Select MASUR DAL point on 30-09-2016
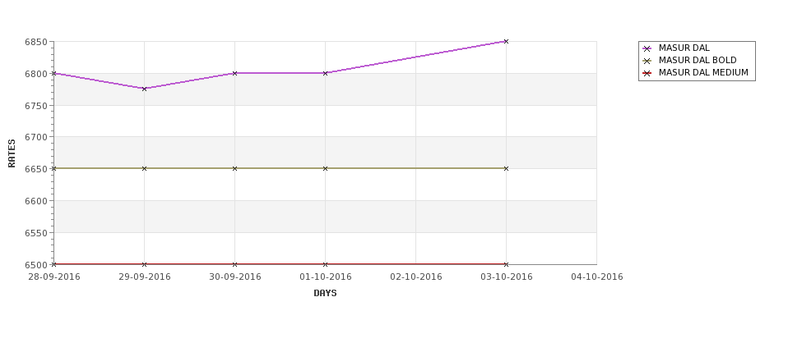The height and width of the screenshot is (352, 802). tap(234, 73)
